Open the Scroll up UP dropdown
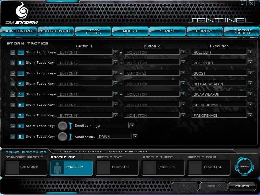Viewport: 260px width, 195px height. pos(132,126)
